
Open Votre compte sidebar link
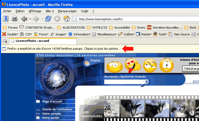[x=52, y=114]
